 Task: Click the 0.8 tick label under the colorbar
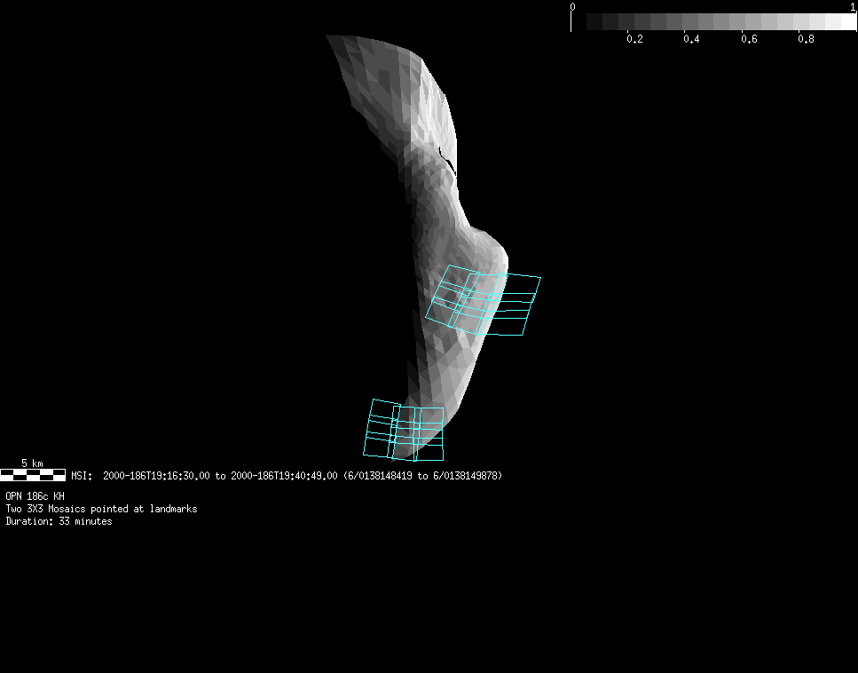(806, 39)
